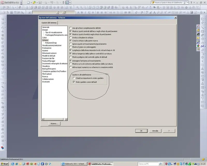Open the New document dropdown arrow

point(31,3)
